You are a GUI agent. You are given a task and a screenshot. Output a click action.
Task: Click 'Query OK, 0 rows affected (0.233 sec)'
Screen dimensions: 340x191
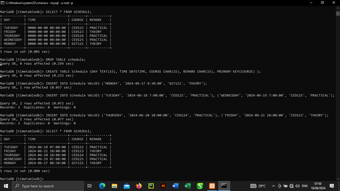[37, 75]
